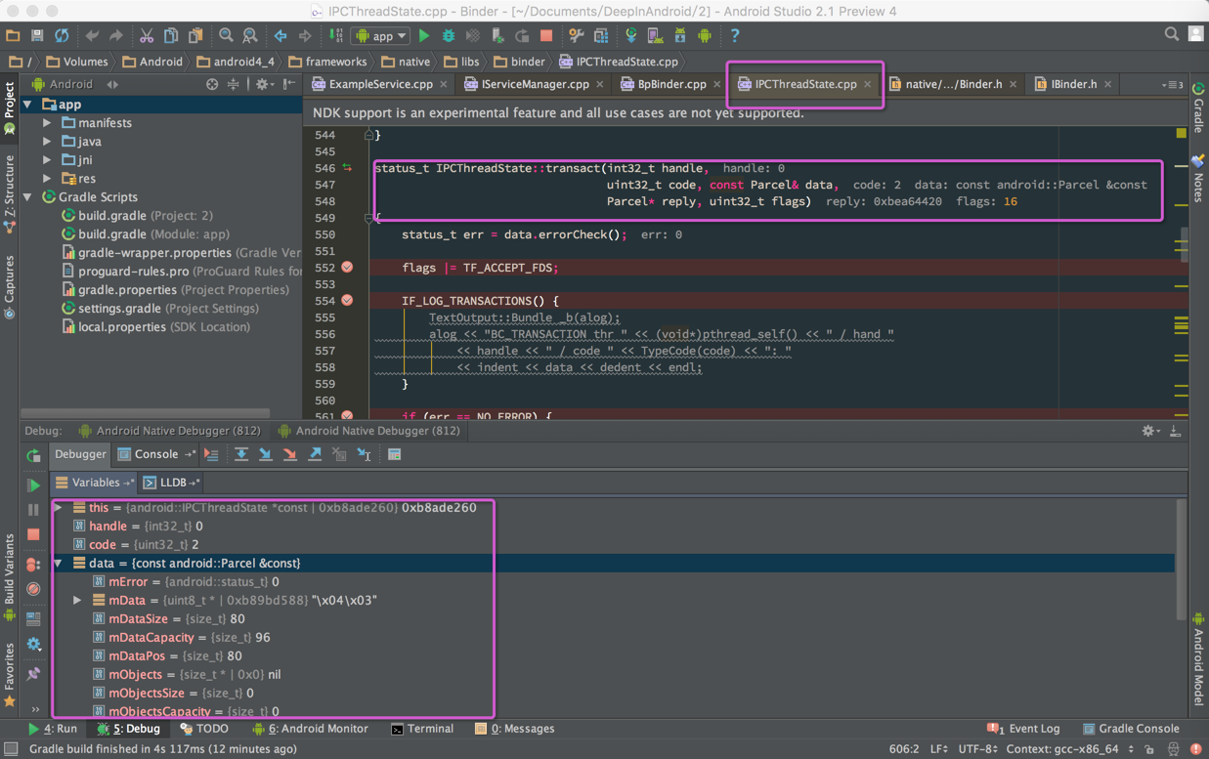Stop the running process red square
This screenshot has height=759, width=1209.
(x=546, y=36)
